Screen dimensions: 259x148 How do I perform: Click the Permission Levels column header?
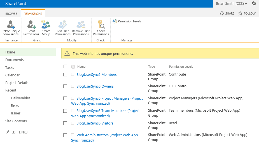181,67
